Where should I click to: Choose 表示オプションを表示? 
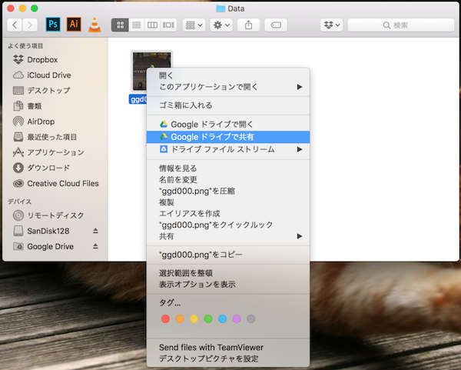tap(228, 285)
